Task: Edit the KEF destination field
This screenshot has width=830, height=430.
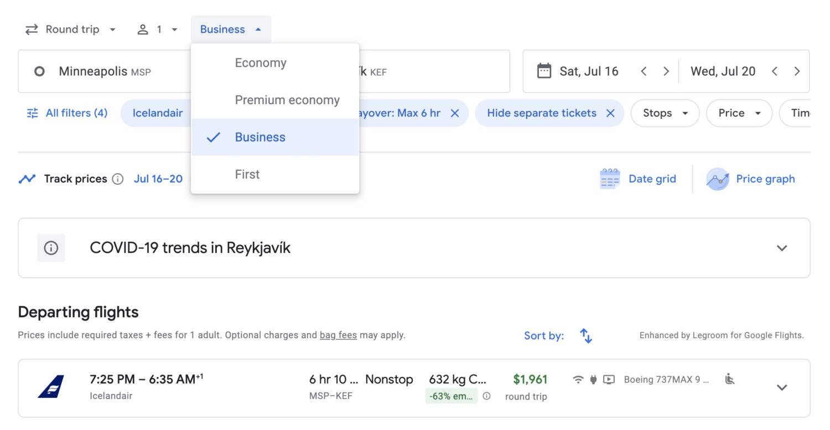Action: (x=434, y=71)
